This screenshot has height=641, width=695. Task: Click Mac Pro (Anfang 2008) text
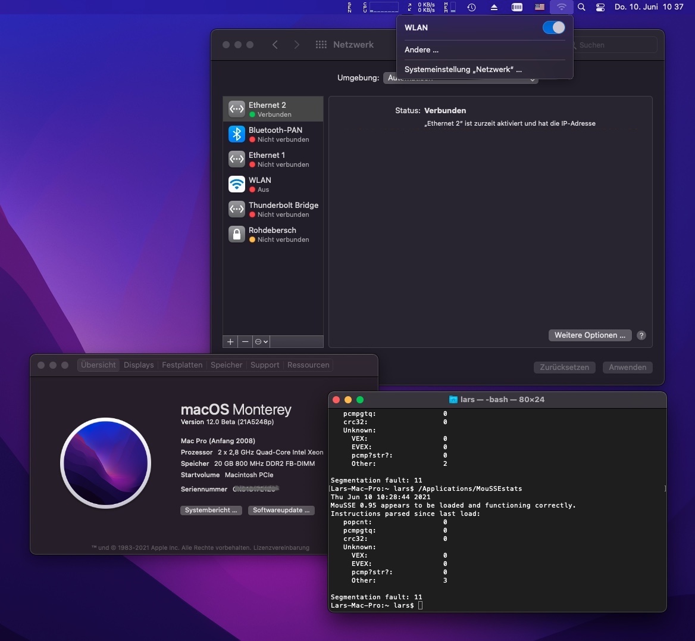218,441
